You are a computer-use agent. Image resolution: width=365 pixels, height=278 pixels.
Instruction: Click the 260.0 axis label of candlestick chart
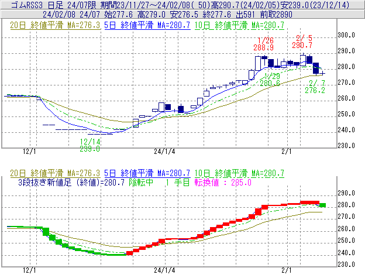pos(346,98)
